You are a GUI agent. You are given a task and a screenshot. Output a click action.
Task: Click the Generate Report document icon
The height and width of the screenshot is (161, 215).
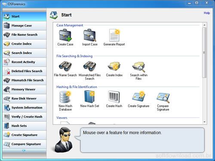pyautogui.click(x=114, y=35)
